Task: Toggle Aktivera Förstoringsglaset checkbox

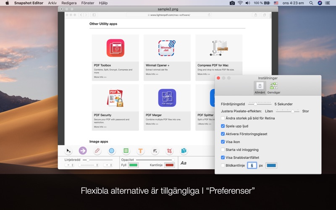Action: pyautogui.click(x=223, y=134)
